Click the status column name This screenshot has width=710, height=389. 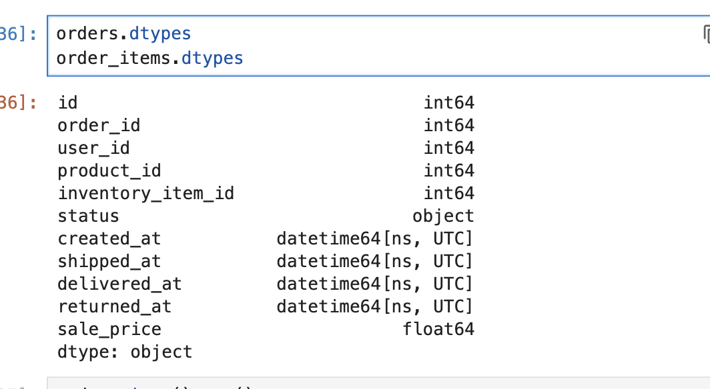(88, 216)
